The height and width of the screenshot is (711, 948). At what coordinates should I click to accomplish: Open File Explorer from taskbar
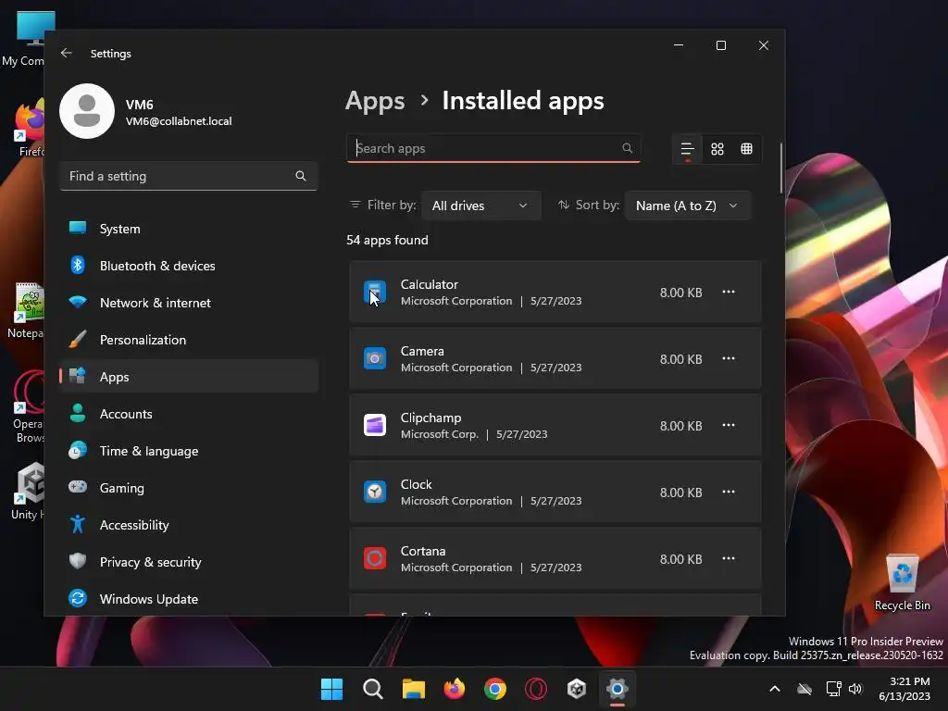(414, 689)
